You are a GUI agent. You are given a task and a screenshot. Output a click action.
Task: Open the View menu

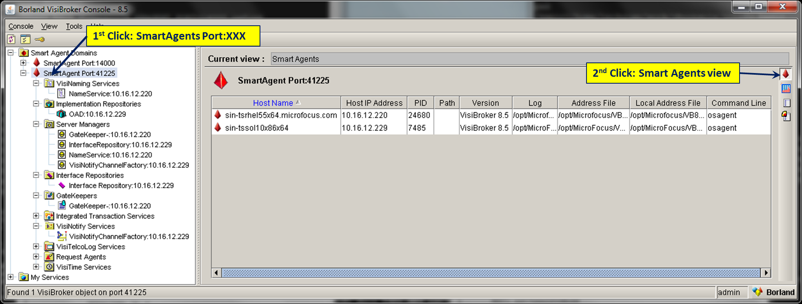(x=49, y=27)
